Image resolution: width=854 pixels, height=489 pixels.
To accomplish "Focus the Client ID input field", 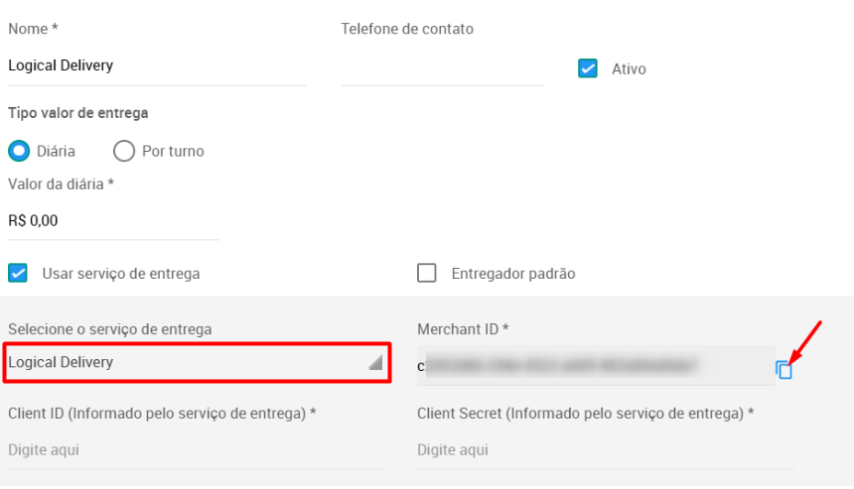I will 195,450.
